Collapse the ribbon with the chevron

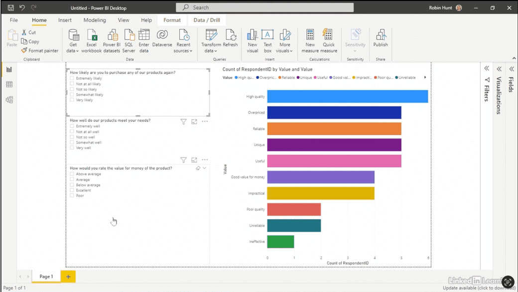tap(514, 58)
